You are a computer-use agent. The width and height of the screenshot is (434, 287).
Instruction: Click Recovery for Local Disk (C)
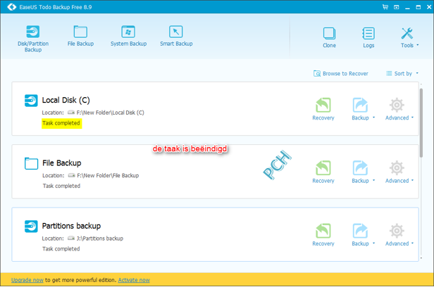[323, 109]
